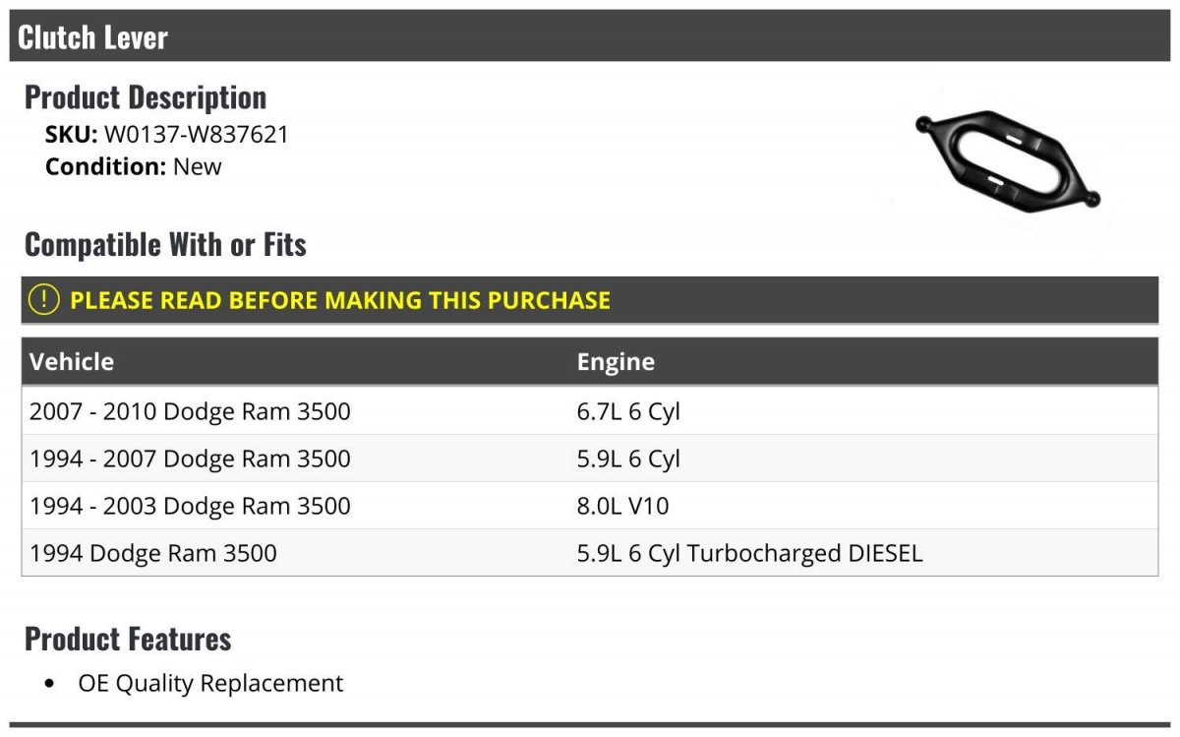This screenshot has height=737, width=1180.
Task: Click the warning exclamation icon
Action: click(43, 300)
